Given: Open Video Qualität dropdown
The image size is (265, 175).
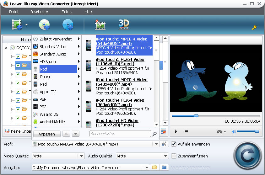Looking at the screenshot, I should click(81, 156).
